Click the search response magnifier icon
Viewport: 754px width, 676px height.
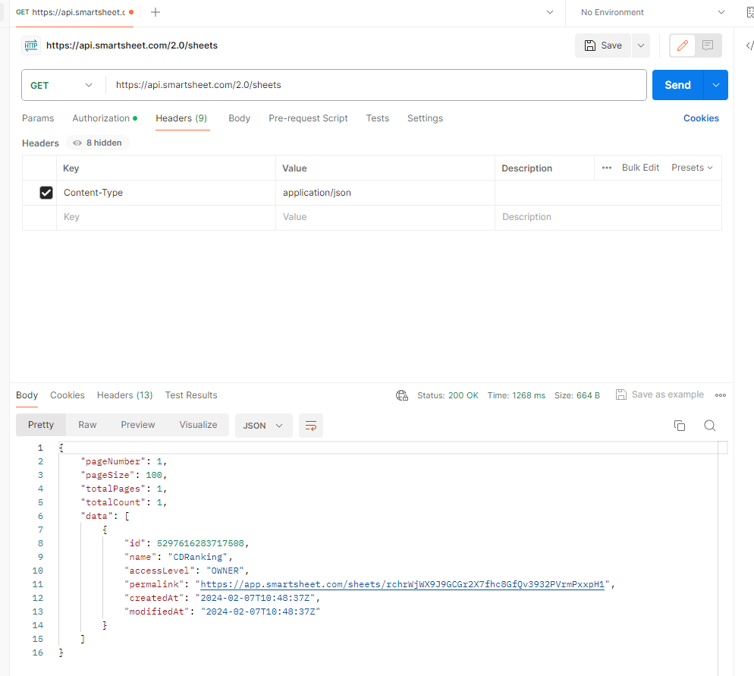(709, 426)
